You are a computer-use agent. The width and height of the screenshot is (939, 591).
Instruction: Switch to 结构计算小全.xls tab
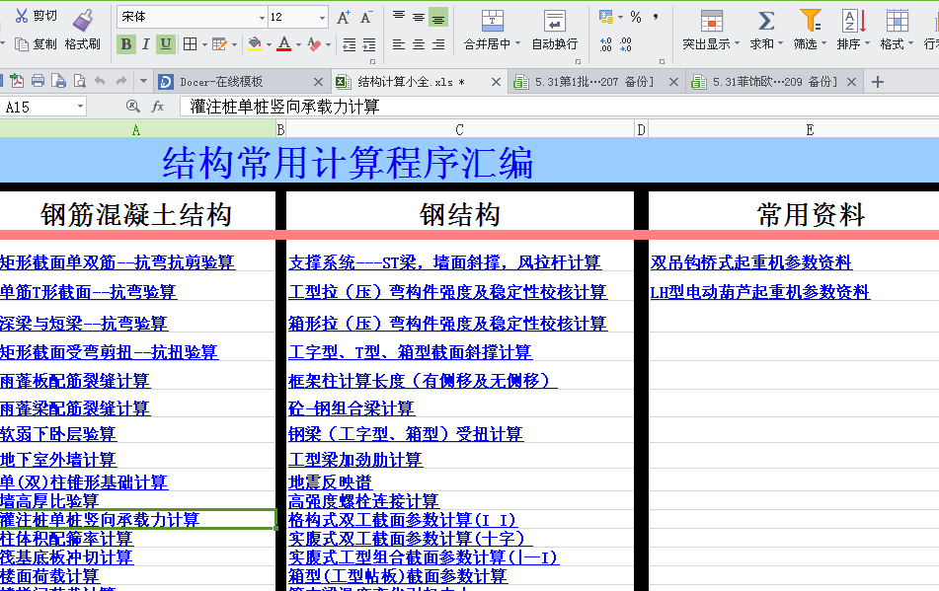pyautogui.click(x=418, y=82)
